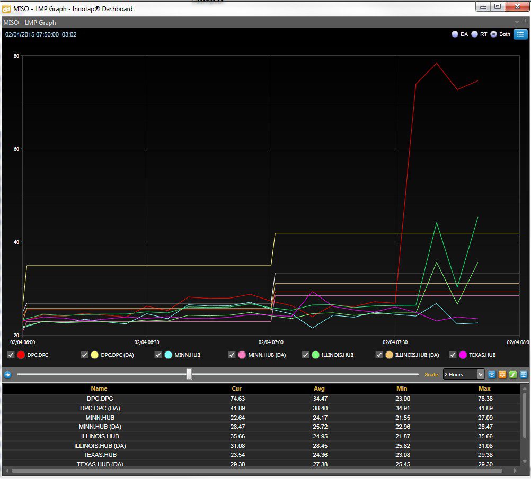The height and width of the screenshot is (479, 531).
Task: Select the DPC.DPC table row name
Action: [100, 399]
